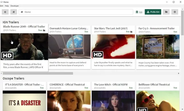Go back with the left arrow button
The width and height of the screenshot is (184, 111).
pos(5,12)
